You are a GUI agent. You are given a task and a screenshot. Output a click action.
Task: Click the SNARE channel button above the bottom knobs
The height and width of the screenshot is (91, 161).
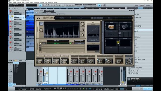[x=40, y=56]
